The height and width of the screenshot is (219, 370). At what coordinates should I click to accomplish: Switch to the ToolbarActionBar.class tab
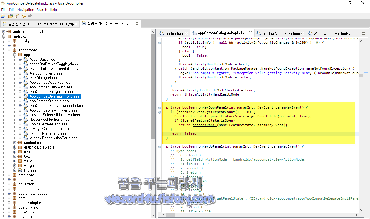click(x=281, y=34)
